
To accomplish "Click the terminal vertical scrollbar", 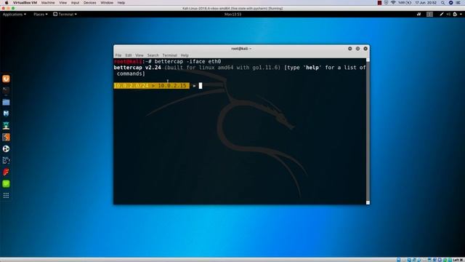I will point(368,131).
